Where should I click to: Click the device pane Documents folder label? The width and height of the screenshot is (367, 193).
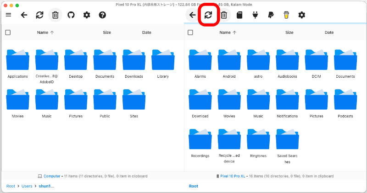coord(345,76)
